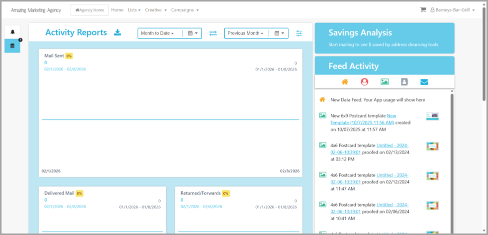This screenshot has width=488, height=235.
Task: Expand the Previous Month dropdown
Action: (x=245, y=33)
